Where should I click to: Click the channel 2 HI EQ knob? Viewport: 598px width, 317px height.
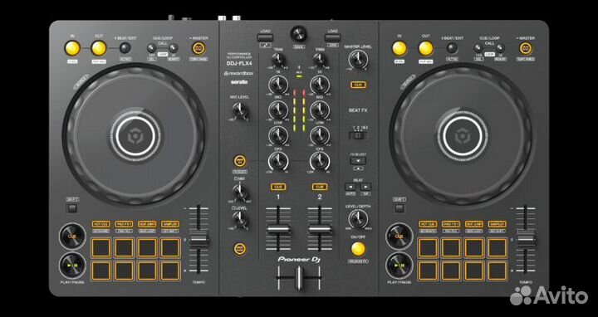tap(320, 85)
